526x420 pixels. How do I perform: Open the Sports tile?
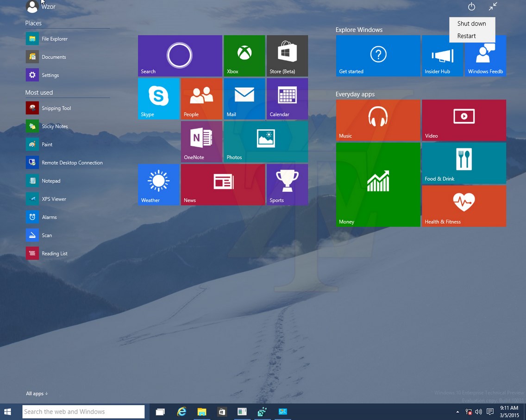pyautogui.click(x=287, y=184)
